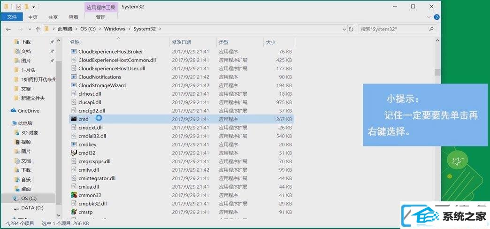The width and height of the screenshot is (490, 229).
Task: Expand the chevron after System32 breadcrumb
Action: (160, 29)
